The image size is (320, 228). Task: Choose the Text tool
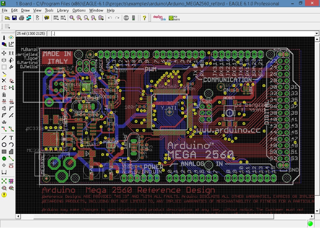(11, 137)
